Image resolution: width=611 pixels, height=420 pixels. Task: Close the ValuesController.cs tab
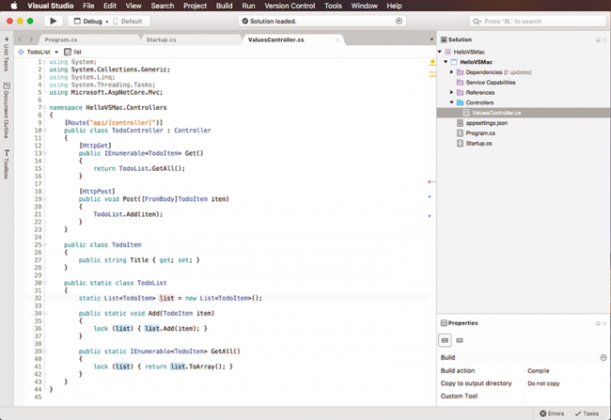point(337,39)
